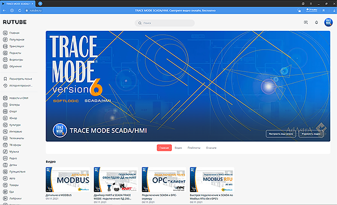Open the MODBUS RTU video thumbnail

click(x=212, y=180)
